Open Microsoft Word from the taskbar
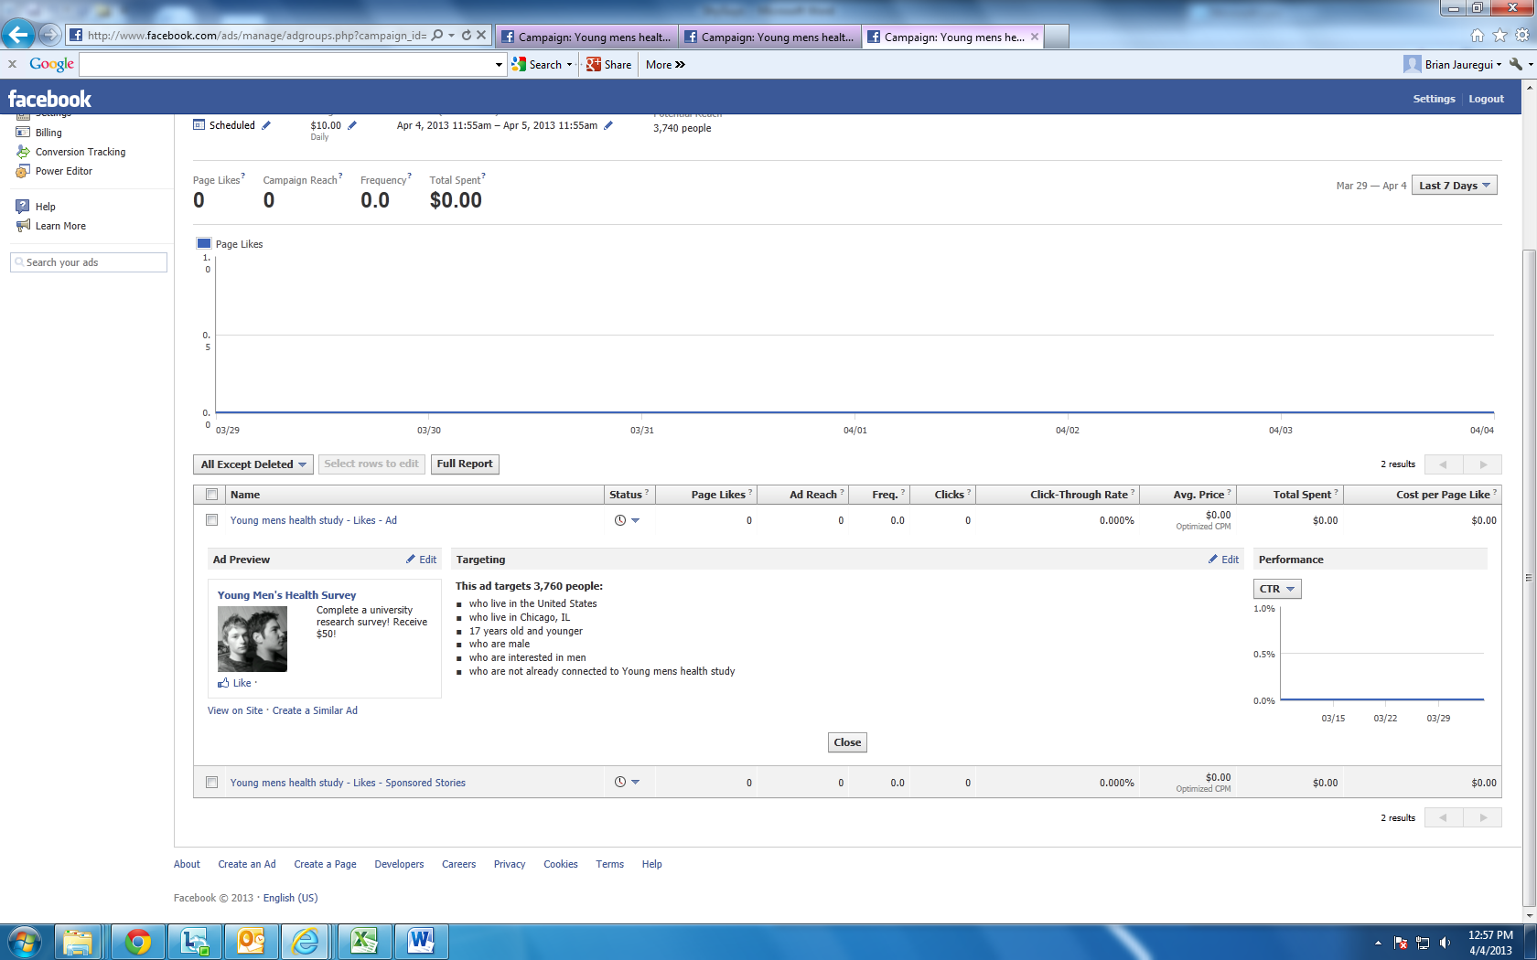Viewport: 1537px width, 960px height. click(421, 942)
